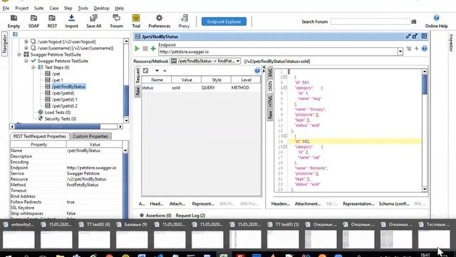Open the Endpoint URL dropdown arrow
The width and height of the screenshot is (456, 257).
(x=400, y=51)
